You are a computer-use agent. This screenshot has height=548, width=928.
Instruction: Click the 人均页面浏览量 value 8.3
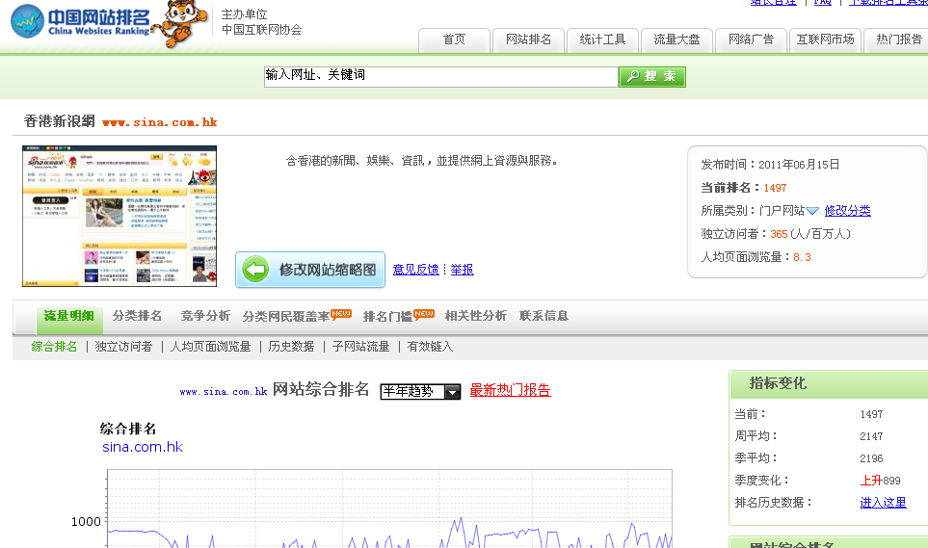(802, 257)
